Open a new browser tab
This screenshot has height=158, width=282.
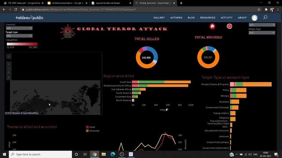[x=181, y=3]
